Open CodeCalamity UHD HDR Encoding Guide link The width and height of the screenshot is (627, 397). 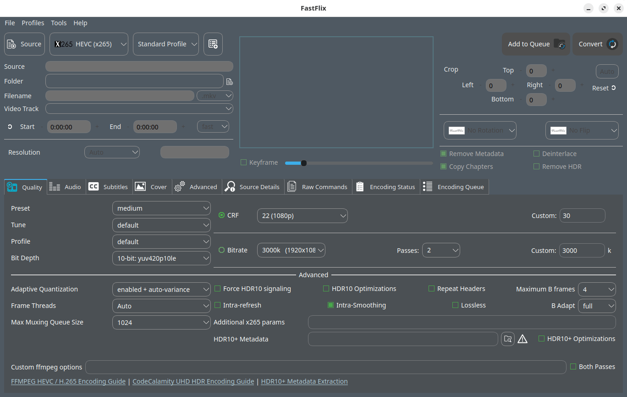pos(193,381)
